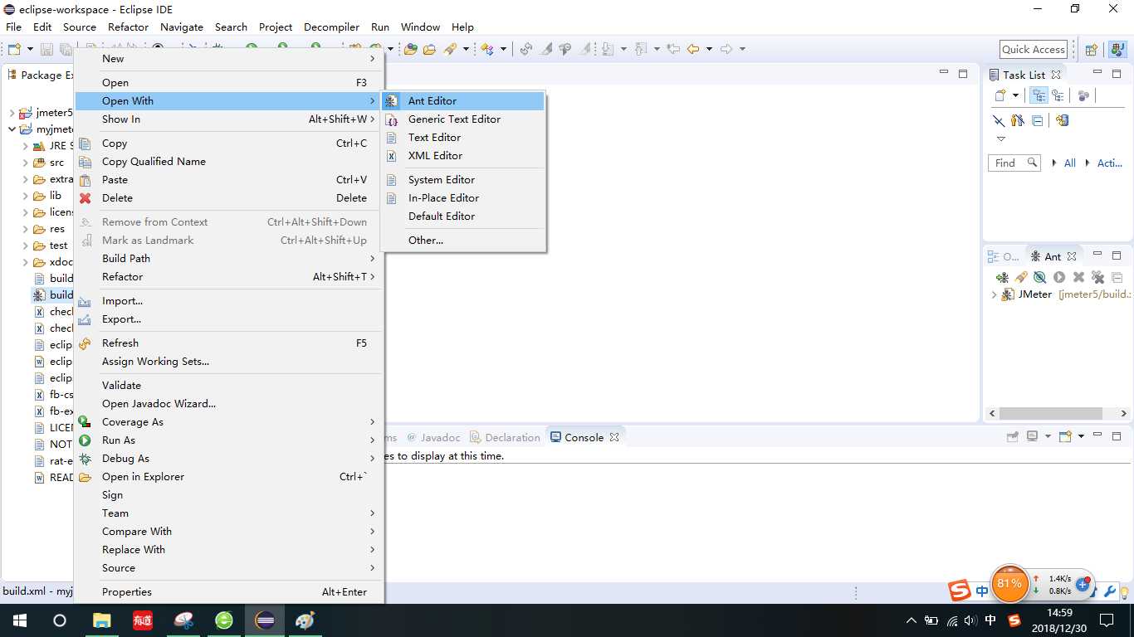
Task: Choose Default Editor in submenu
Action: 462,216
